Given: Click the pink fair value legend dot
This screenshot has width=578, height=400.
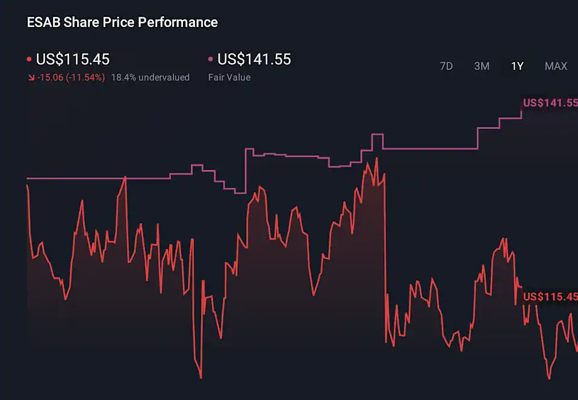Looking at the screenshot, I should click(210, 60).
